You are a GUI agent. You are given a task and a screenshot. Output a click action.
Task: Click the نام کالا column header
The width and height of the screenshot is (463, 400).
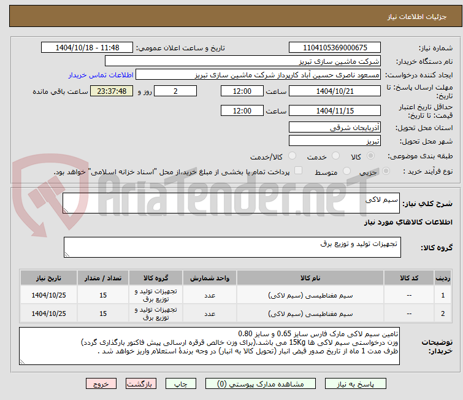click(310, 278)
